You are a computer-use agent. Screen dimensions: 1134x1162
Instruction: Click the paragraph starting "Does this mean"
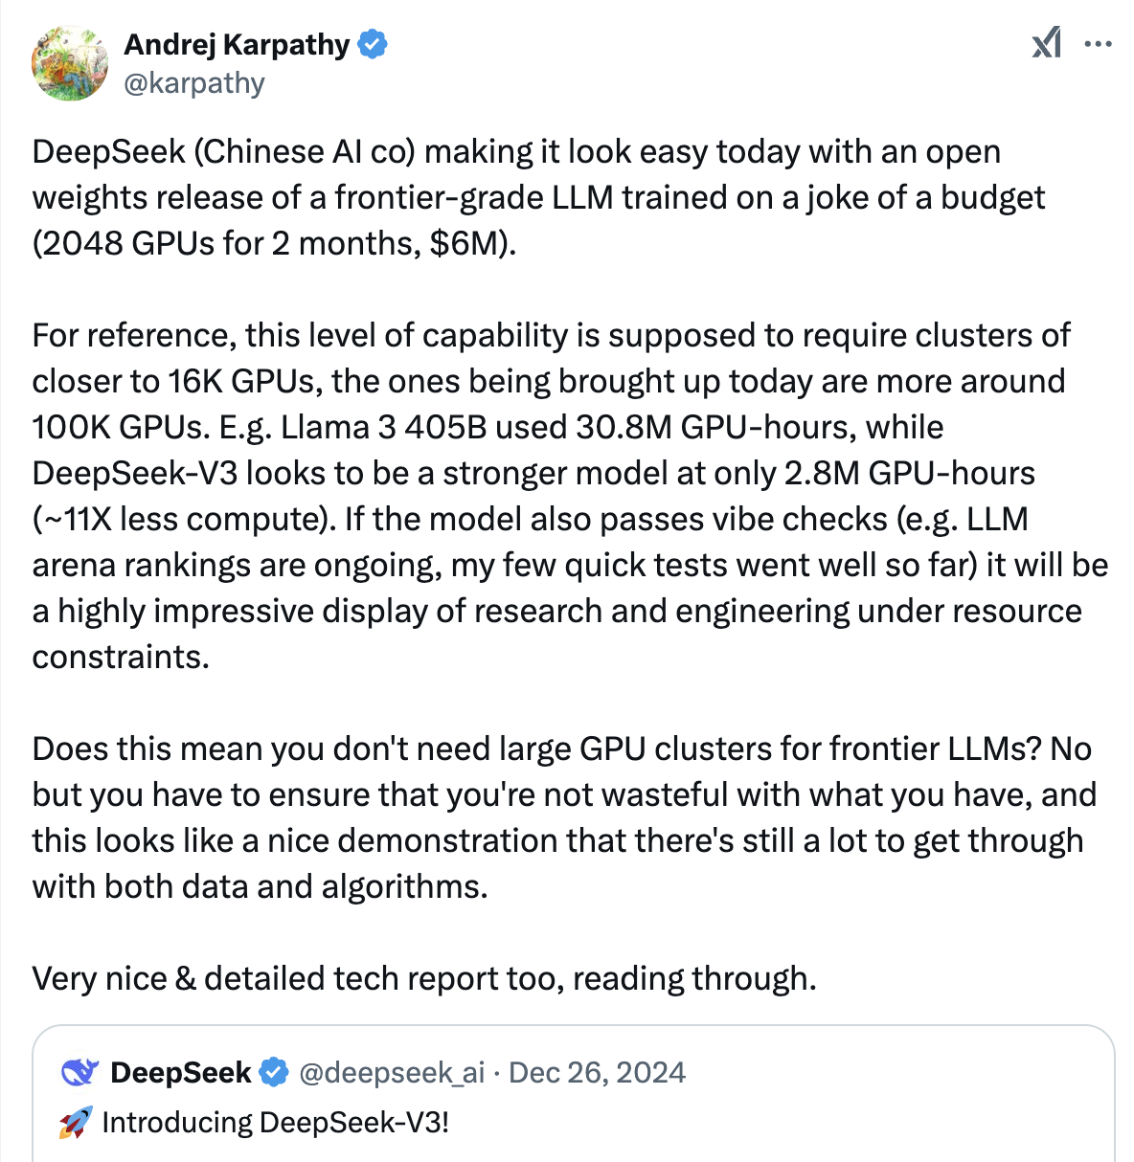pyautogui.click(x=563, y=817)
